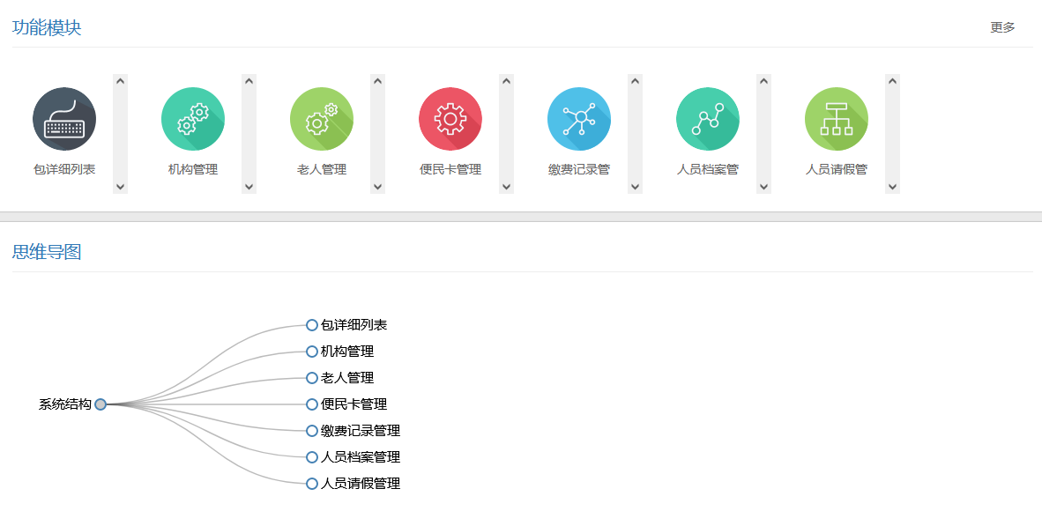
Task: Click the 机构管理 gears icon
Action: [193, 119]
